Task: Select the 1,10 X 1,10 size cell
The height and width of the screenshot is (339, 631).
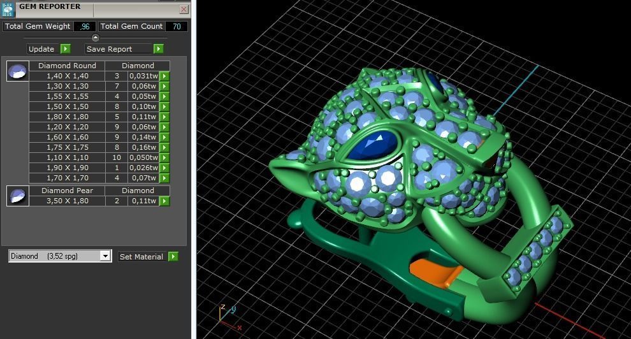Action: [67, 157]
